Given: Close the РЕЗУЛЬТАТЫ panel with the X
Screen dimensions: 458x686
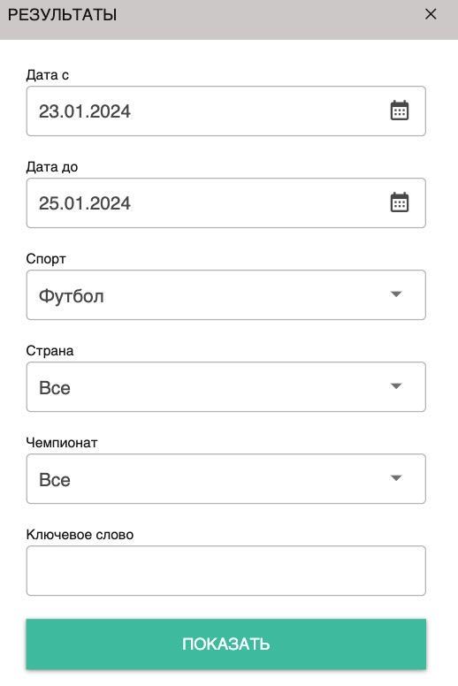Looking at the screenshot, I should [431, 14].
